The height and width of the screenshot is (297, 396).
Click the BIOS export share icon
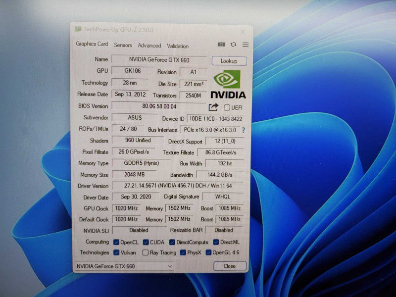(213, 107)
